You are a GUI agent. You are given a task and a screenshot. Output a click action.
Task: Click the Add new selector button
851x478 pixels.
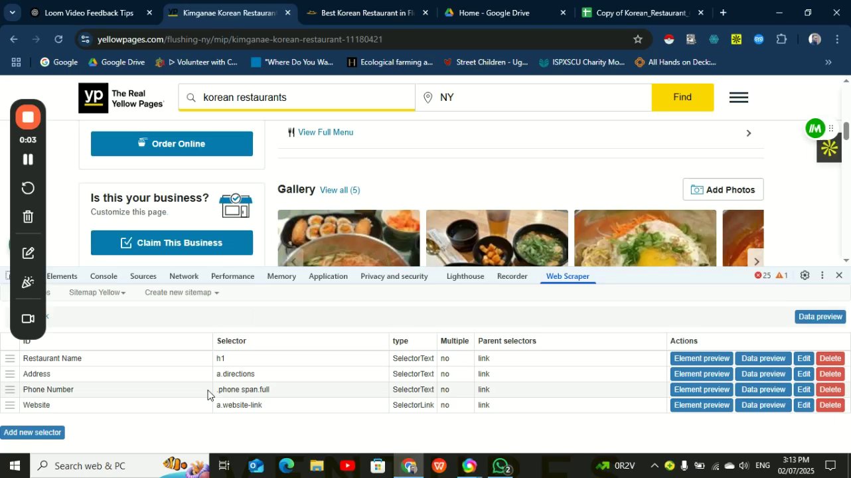33,433
